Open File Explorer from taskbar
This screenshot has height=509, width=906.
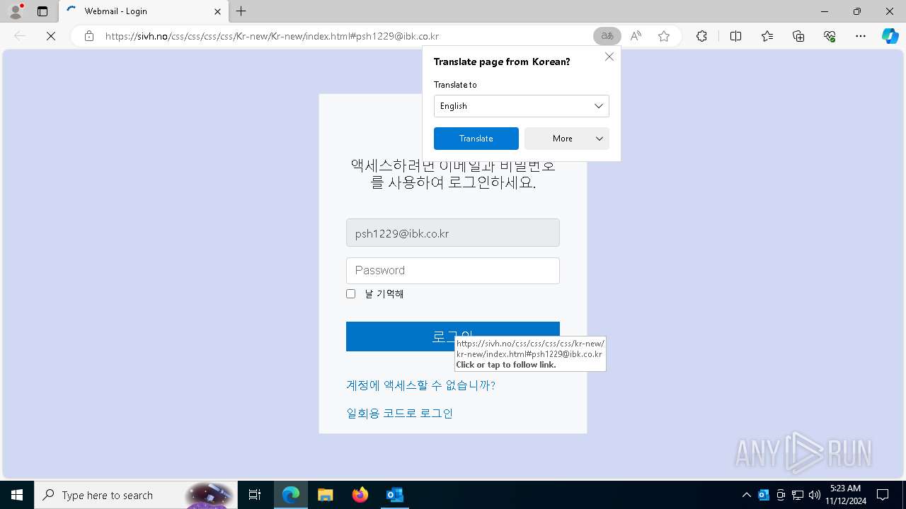[x=326, y=495]
